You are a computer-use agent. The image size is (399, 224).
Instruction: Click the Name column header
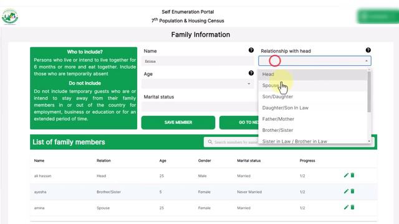(39, 161)
